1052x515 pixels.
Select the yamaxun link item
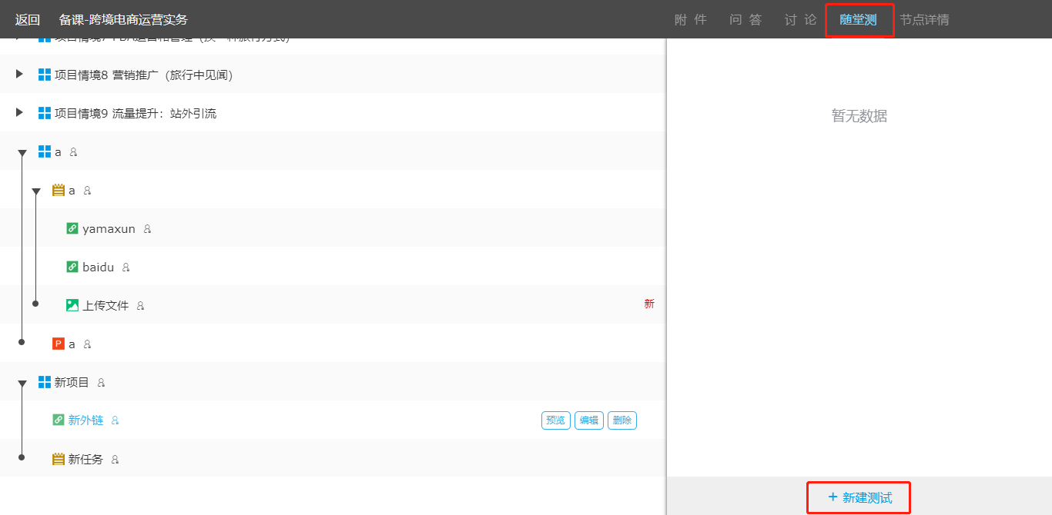(109, 228)
